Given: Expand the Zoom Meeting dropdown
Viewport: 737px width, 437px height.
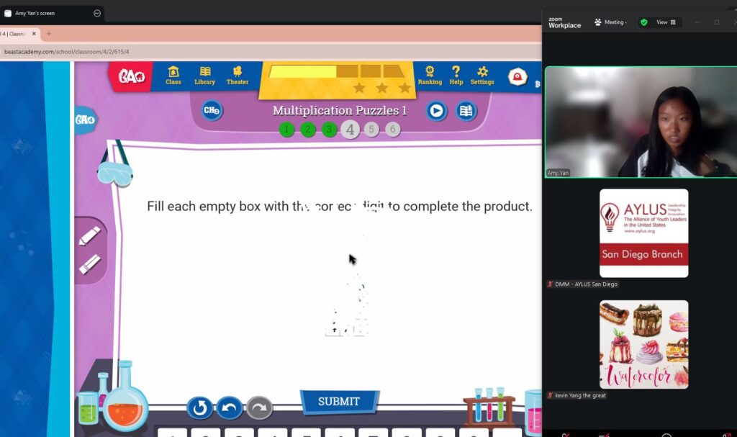Looking at the screenshot, I should pos(610,22).
